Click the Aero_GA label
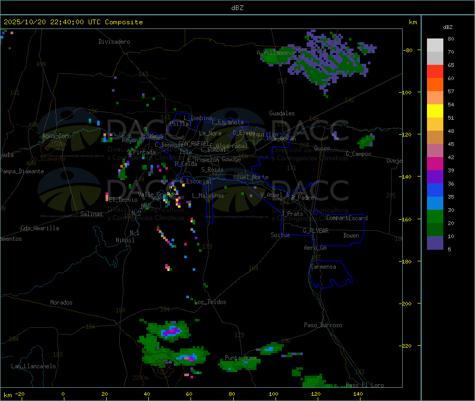The width and height of the screenshot is (475, 401). coord(316,248)
